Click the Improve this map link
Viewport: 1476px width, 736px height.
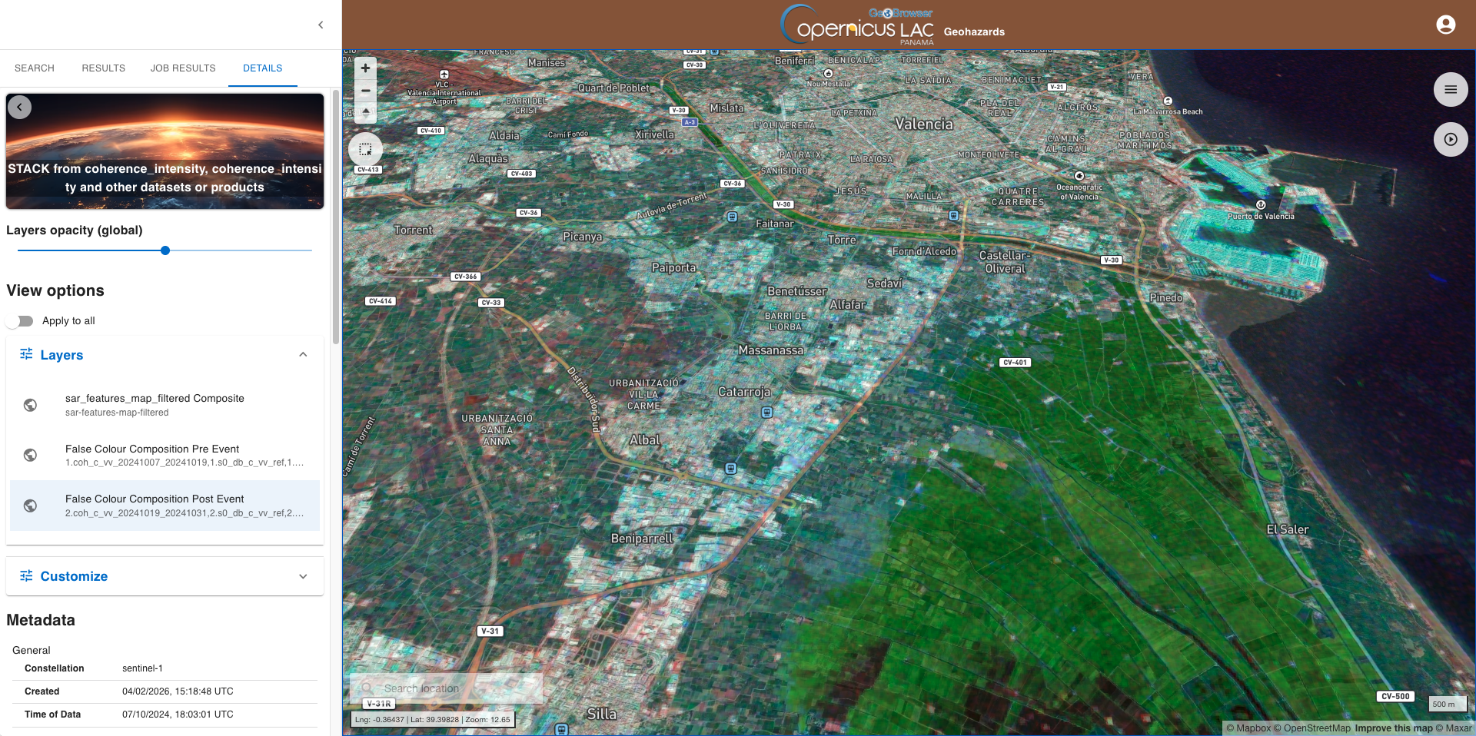tap(1393, 728)
